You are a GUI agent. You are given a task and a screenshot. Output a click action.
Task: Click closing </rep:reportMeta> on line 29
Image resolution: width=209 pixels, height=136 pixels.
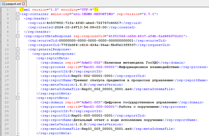click(54, 133)
